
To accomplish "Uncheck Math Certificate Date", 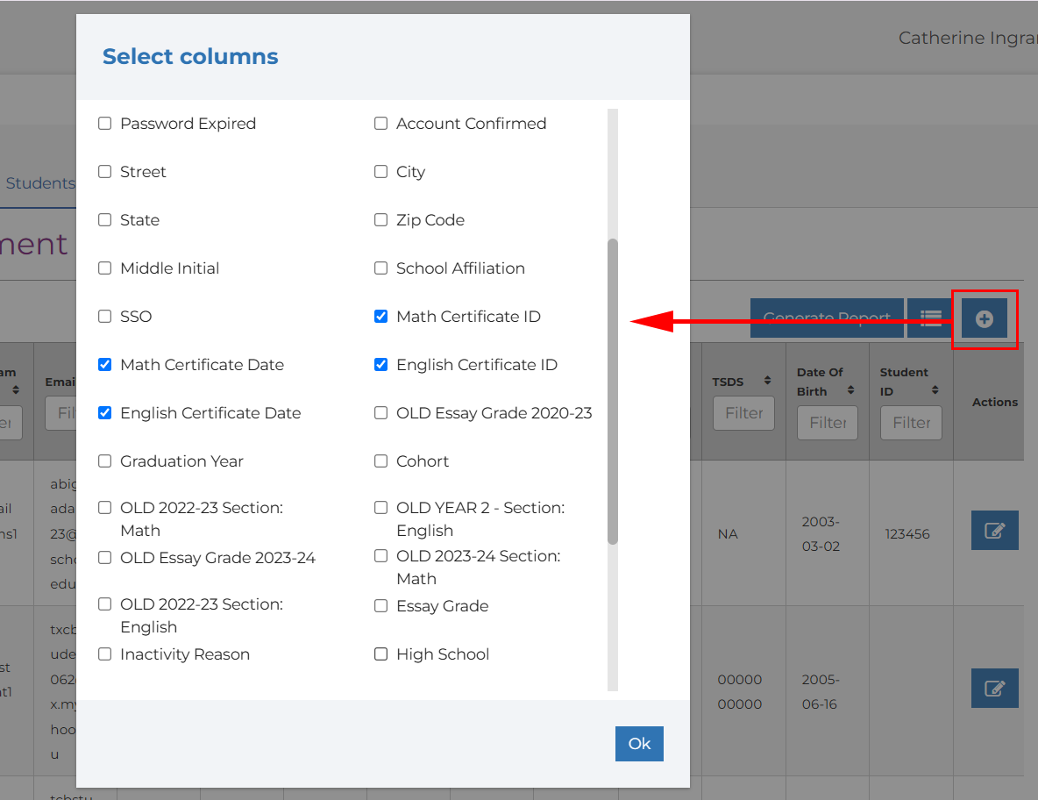I will coord(104,364).
